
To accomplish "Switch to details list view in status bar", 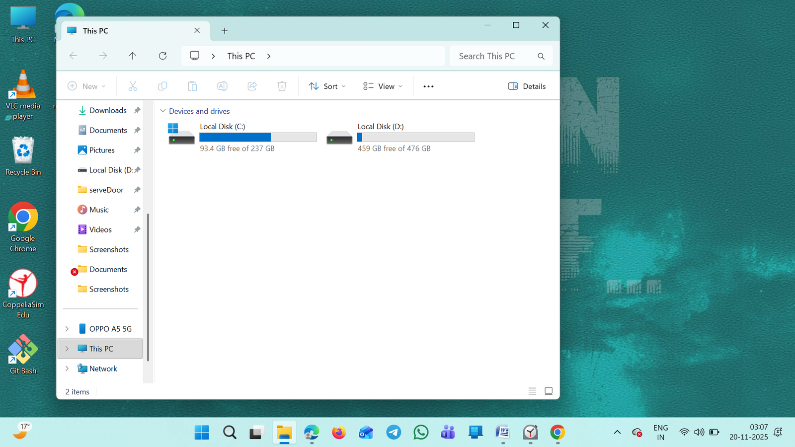I will point(532,391).
